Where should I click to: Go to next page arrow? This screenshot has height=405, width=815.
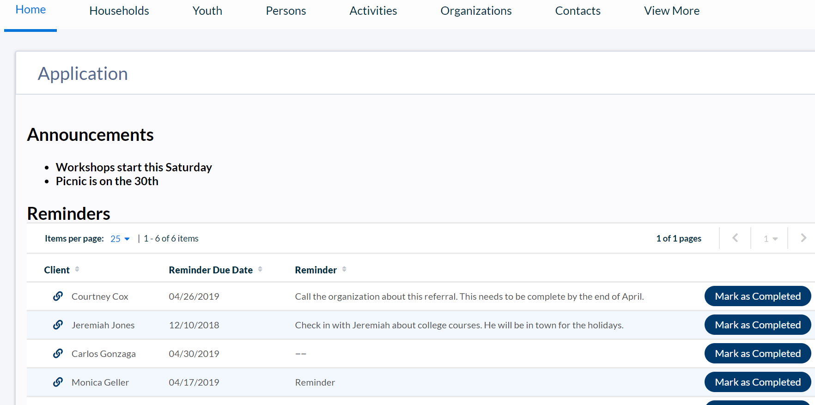click(803, 238)
